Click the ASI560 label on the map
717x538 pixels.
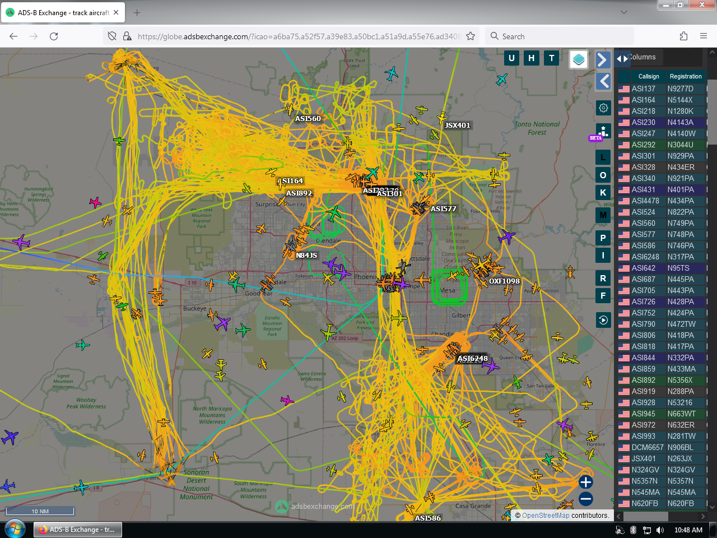pos(308,118)
